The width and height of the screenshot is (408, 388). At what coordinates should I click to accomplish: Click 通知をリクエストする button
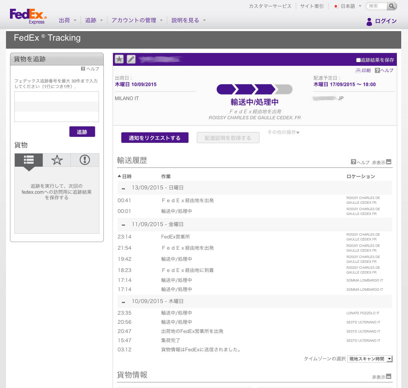coord(154,138)
